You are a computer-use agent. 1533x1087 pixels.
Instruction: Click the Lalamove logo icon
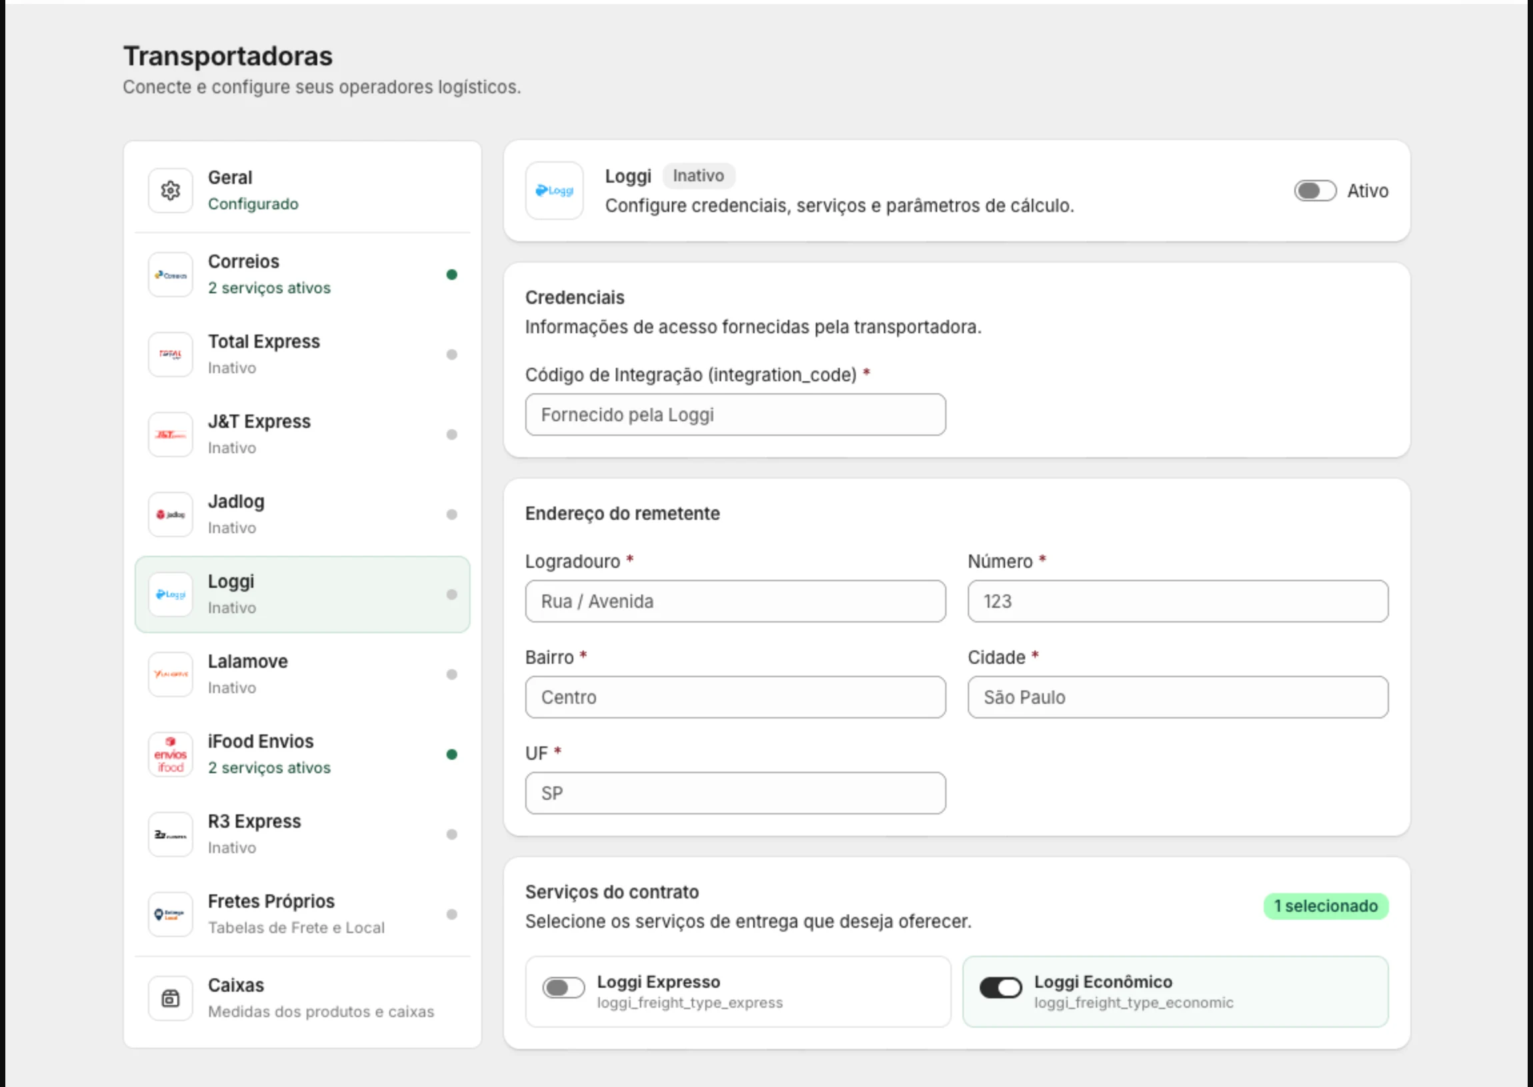tap(171, 674)
